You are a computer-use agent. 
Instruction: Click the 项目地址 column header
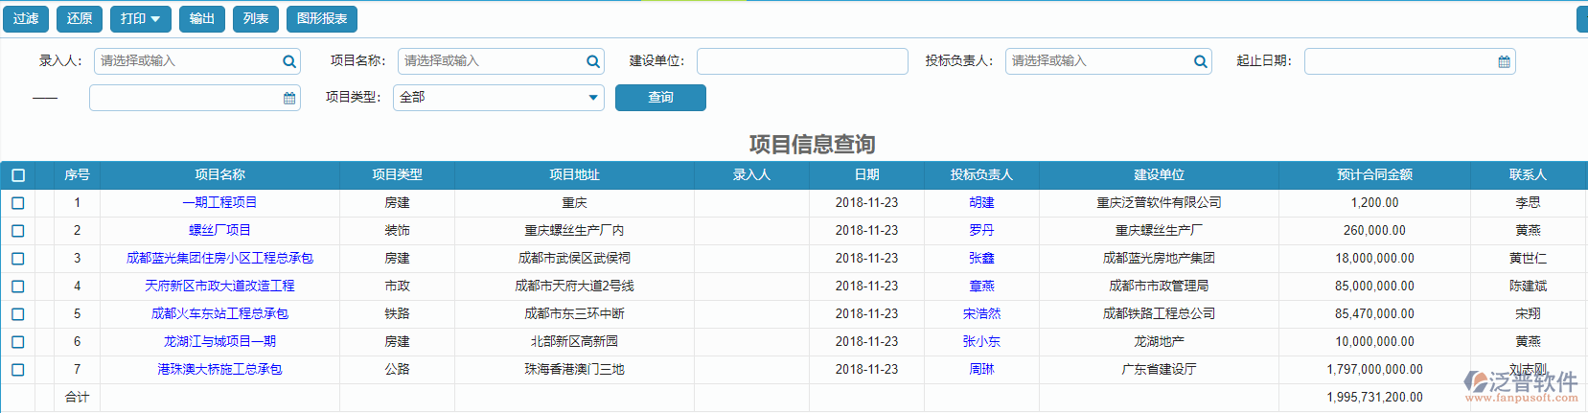tap(574, 175)
